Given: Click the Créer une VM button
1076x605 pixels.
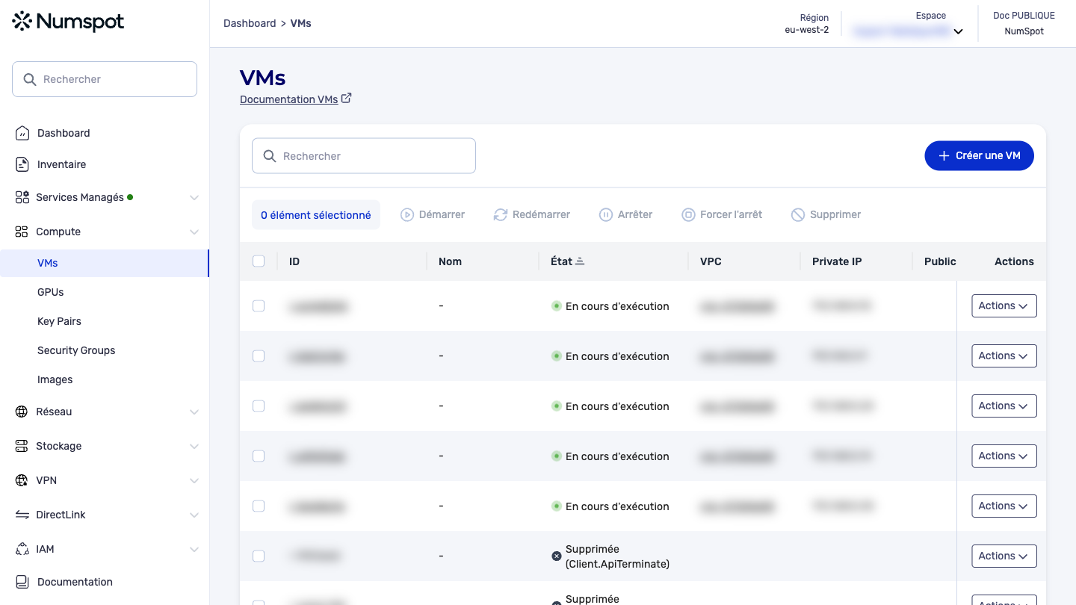Looking at the screenshot, I should click(x=979, y=156).
